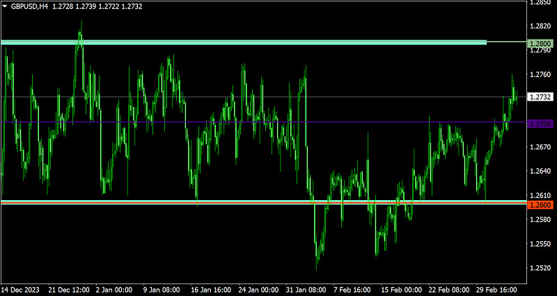The width and height of the screenshot is (557, 296).
Task: Click the 31 Jan 08:00 time label
Action: click(x=306, y=290)
